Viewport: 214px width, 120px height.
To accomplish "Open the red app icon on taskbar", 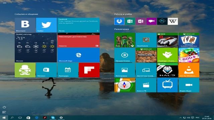I will 45,118.
